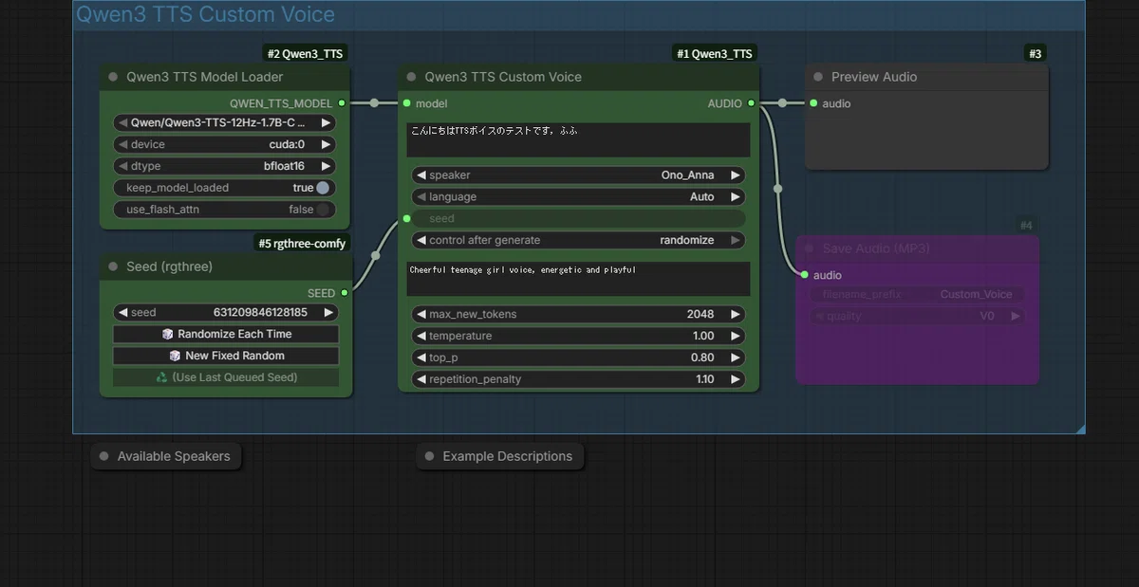Click the Seed (rgthree) node title
The image size is (1139, 587).
tap(170, 266)
